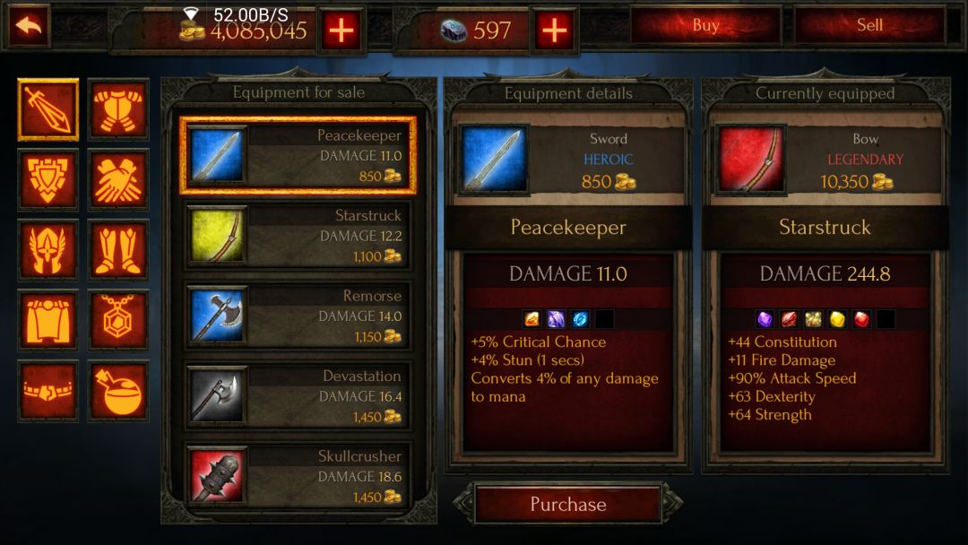Select the sword weapons category icon
968x545 pixels.
click(48, 109)
